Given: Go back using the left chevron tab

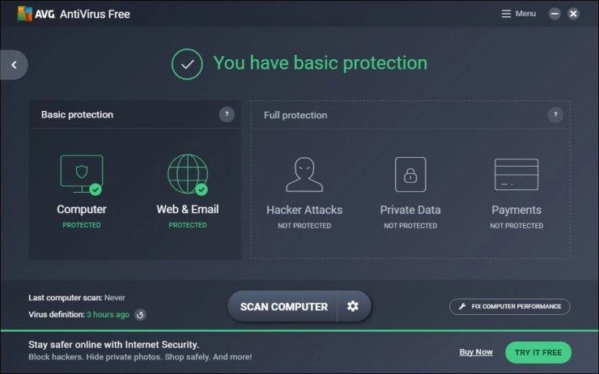Looking at the screenshot, I should [14, 65].
